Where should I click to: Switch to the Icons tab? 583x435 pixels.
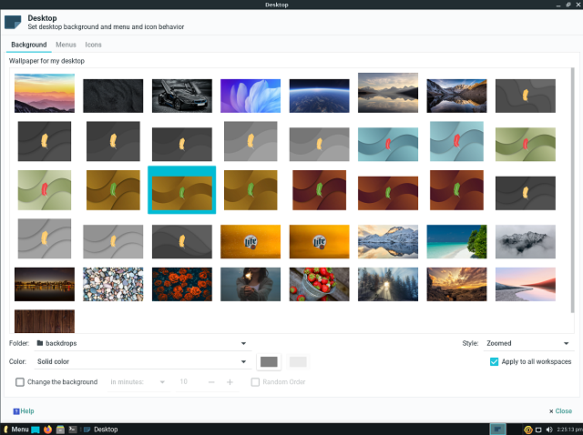tap(93, 44)
